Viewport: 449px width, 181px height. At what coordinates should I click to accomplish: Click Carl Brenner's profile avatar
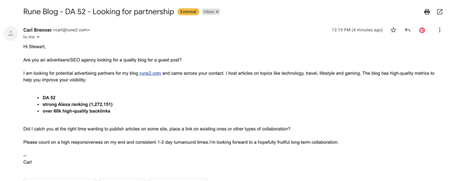click(11, 33)
